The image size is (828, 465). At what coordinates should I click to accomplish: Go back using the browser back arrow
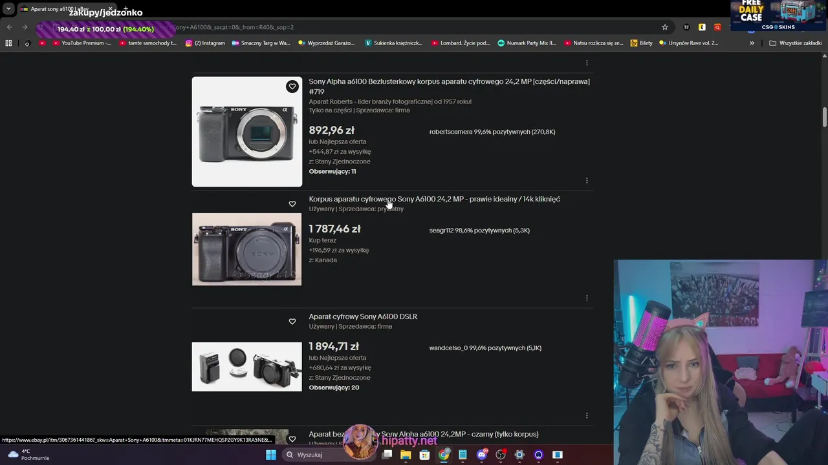pos(9,27)
